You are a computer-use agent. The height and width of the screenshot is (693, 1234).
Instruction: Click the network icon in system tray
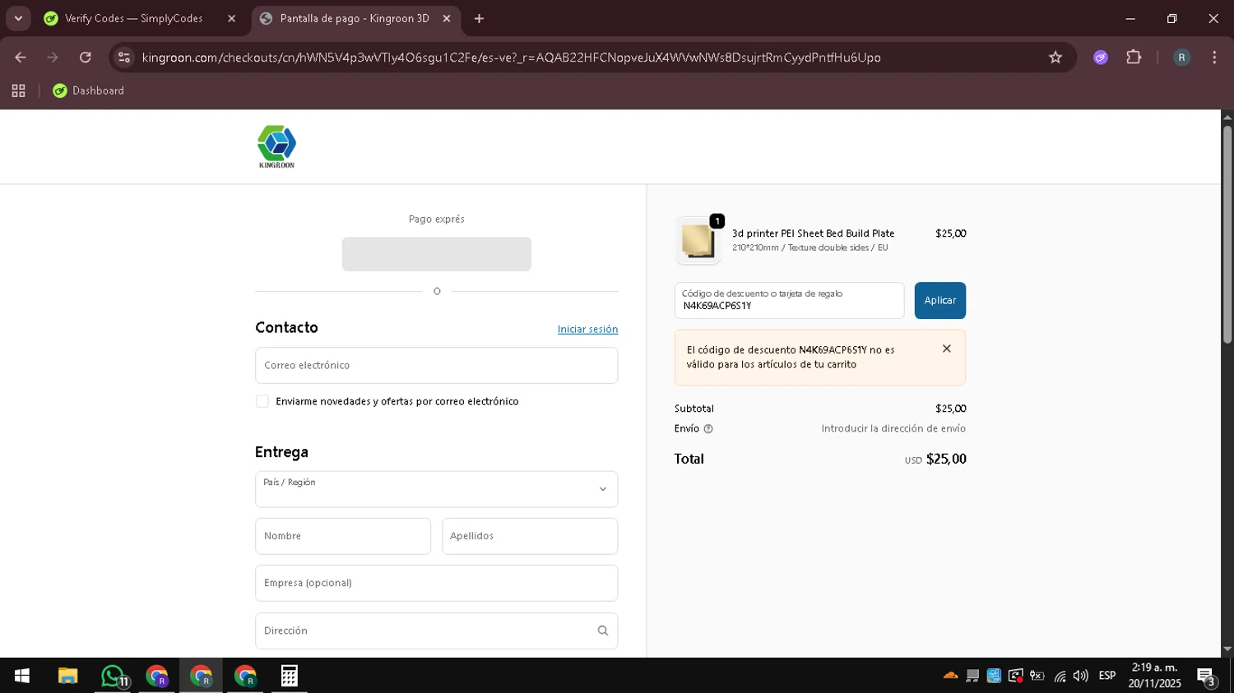point(1060,676)
